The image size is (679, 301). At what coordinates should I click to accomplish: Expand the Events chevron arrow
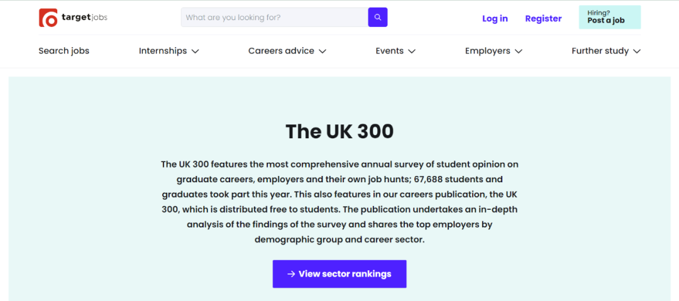[412, 52]
